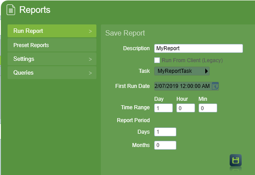
Task: Click the Task label
Action: point(144,71)
